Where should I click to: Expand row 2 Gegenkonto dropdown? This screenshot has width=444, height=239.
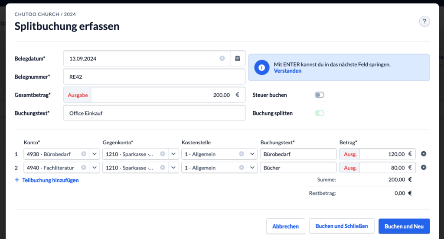(x=173, y=167)
